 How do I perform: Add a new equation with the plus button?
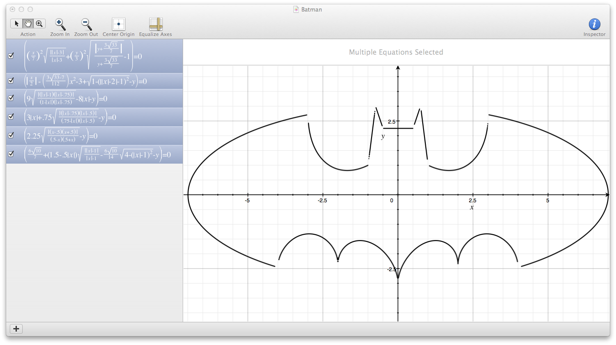pyautogui.click(x=16, y=329)
